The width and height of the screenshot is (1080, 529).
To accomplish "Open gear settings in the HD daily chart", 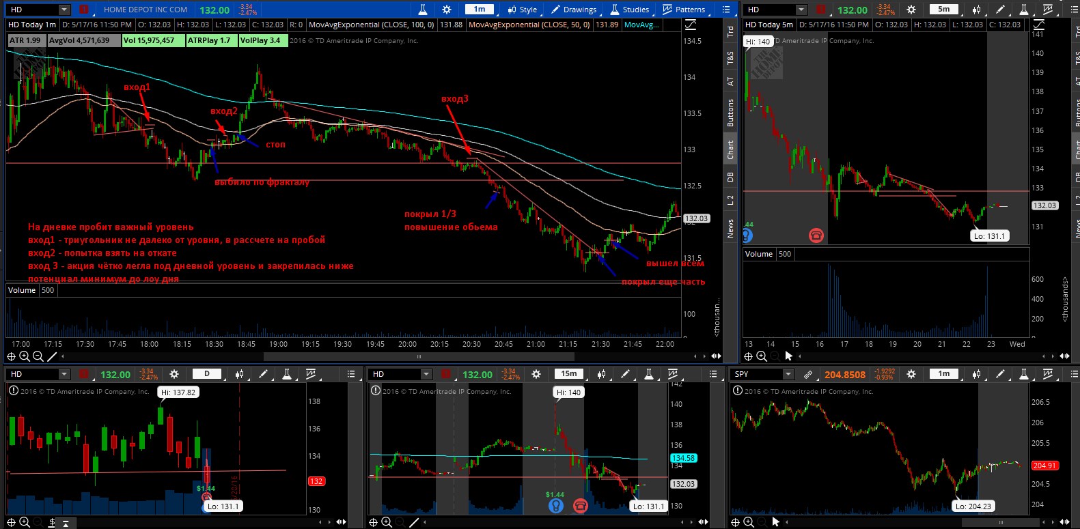I will pos(174,374).
